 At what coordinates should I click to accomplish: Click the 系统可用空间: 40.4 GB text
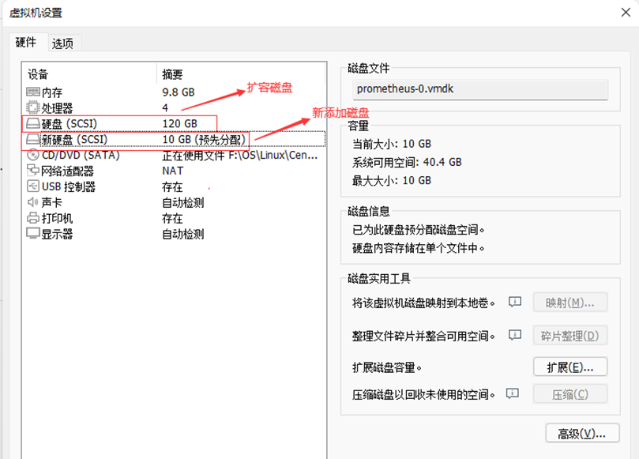coord(407,162)
